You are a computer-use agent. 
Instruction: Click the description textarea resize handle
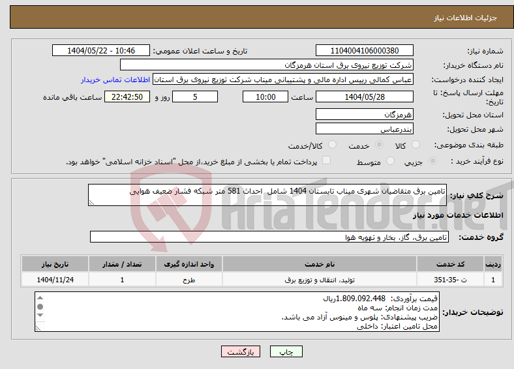tap(91, 203)
